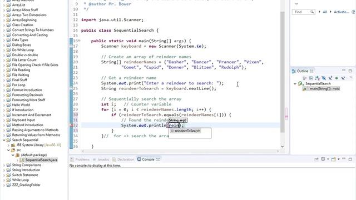Image resolution: width=356 pixels, height=200 pixels.
Task: Toggle Hide Static Fields and Methods
Action: pos(330,78)
